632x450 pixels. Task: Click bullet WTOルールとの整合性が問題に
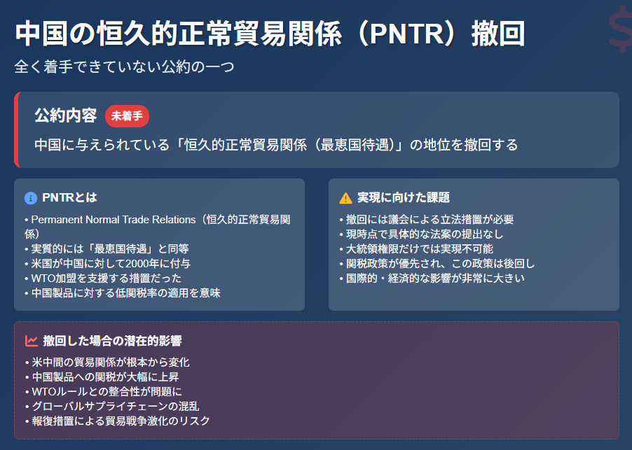104,392
